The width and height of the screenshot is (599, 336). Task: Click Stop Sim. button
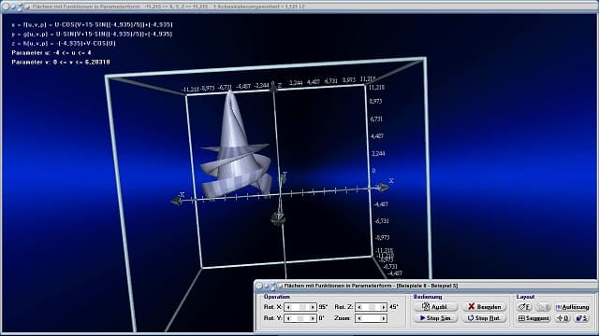coord(435,317)
